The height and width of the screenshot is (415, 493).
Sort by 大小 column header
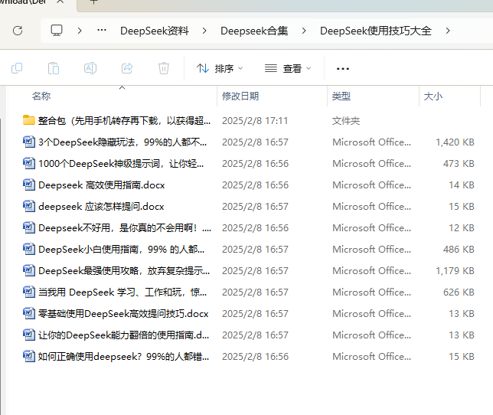point(433,96)
